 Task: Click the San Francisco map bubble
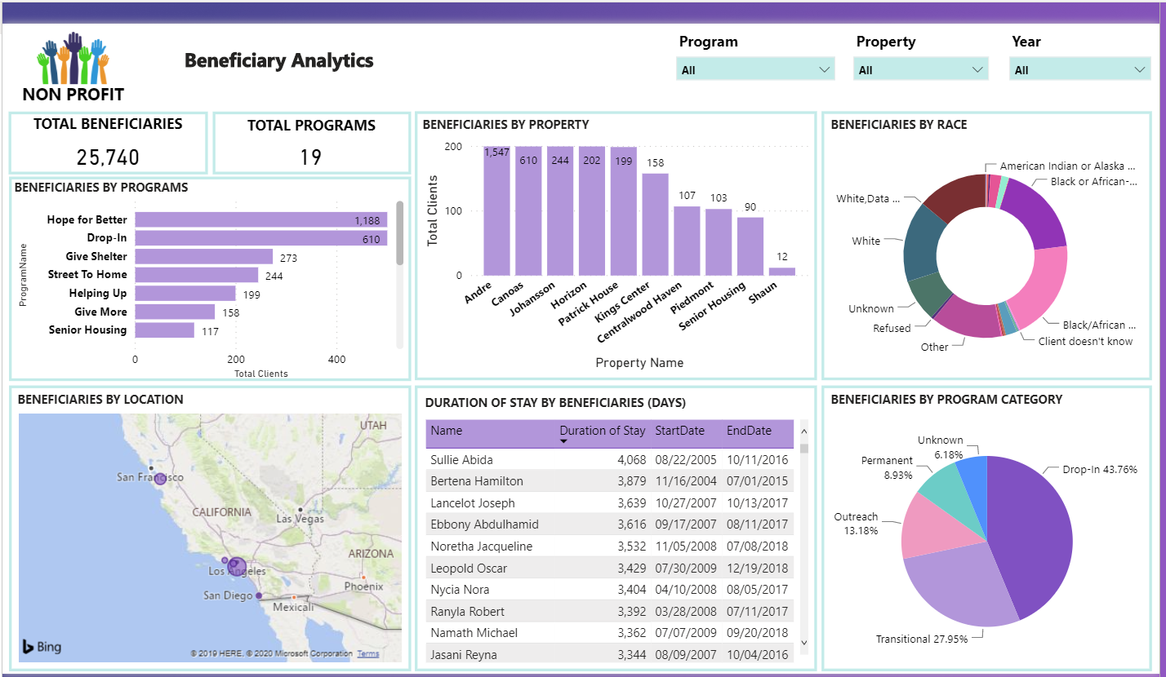(160, 479)
